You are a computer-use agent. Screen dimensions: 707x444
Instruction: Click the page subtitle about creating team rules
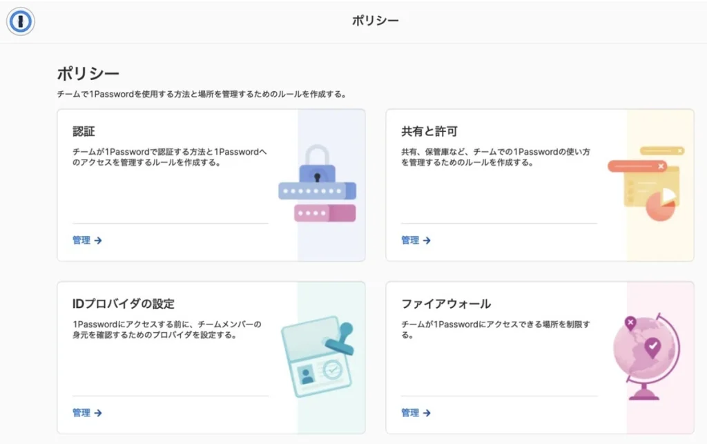tap(201, 94)
